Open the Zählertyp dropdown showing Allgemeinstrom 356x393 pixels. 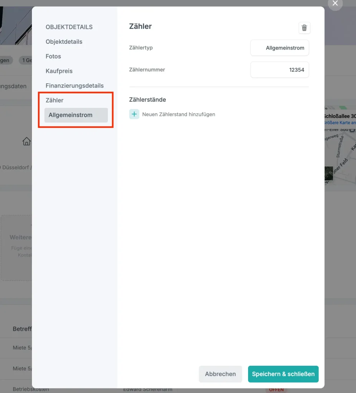pyautogui.click(x=280, y=48)
